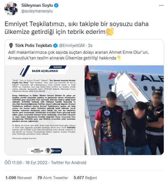
Task: View the 5.677 Beğeni list
Action: pyautogui.click(x=85, y=178)
